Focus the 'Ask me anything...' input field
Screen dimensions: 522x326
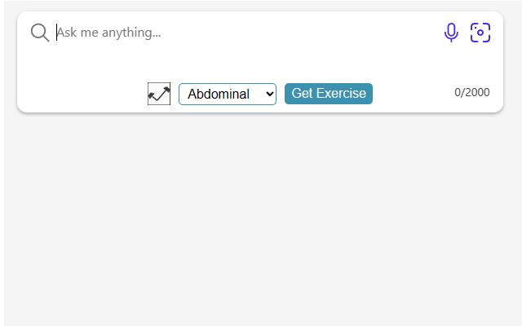coord(245,33)
